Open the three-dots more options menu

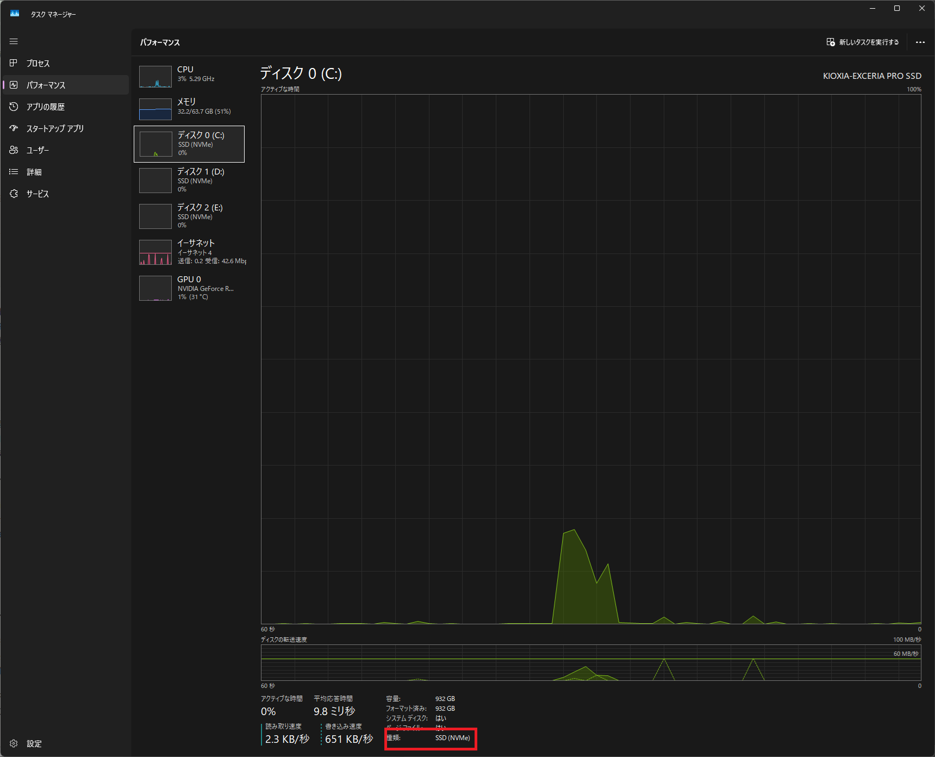(920, 42)
